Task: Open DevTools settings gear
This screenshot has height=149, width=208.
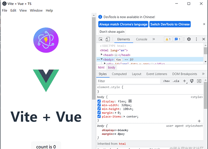Action: tap(189, 39)
